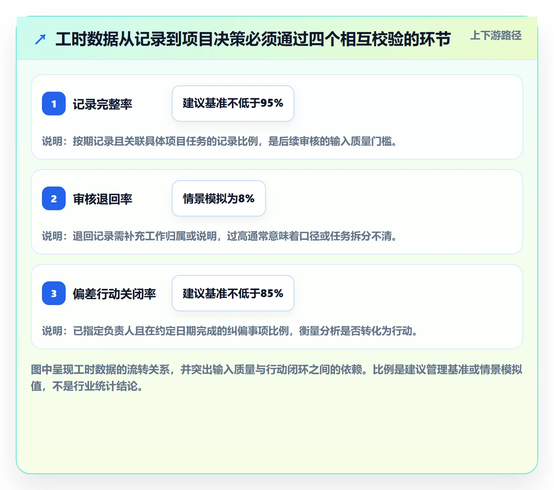Click the description starting 说明:已指定负责人
This screenshot has width=554, height=490.
click(x=230, y=331)
